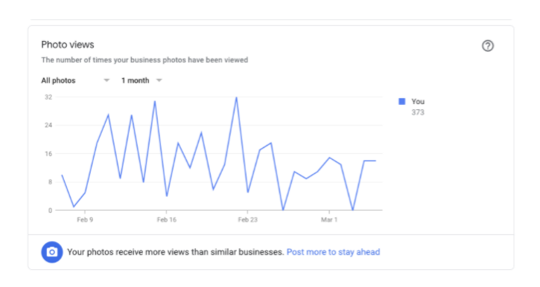The width and height of the screenshot is (540, 287).
Task: Click the All photos dropdown arrow
Action: (x=107, y=80)
